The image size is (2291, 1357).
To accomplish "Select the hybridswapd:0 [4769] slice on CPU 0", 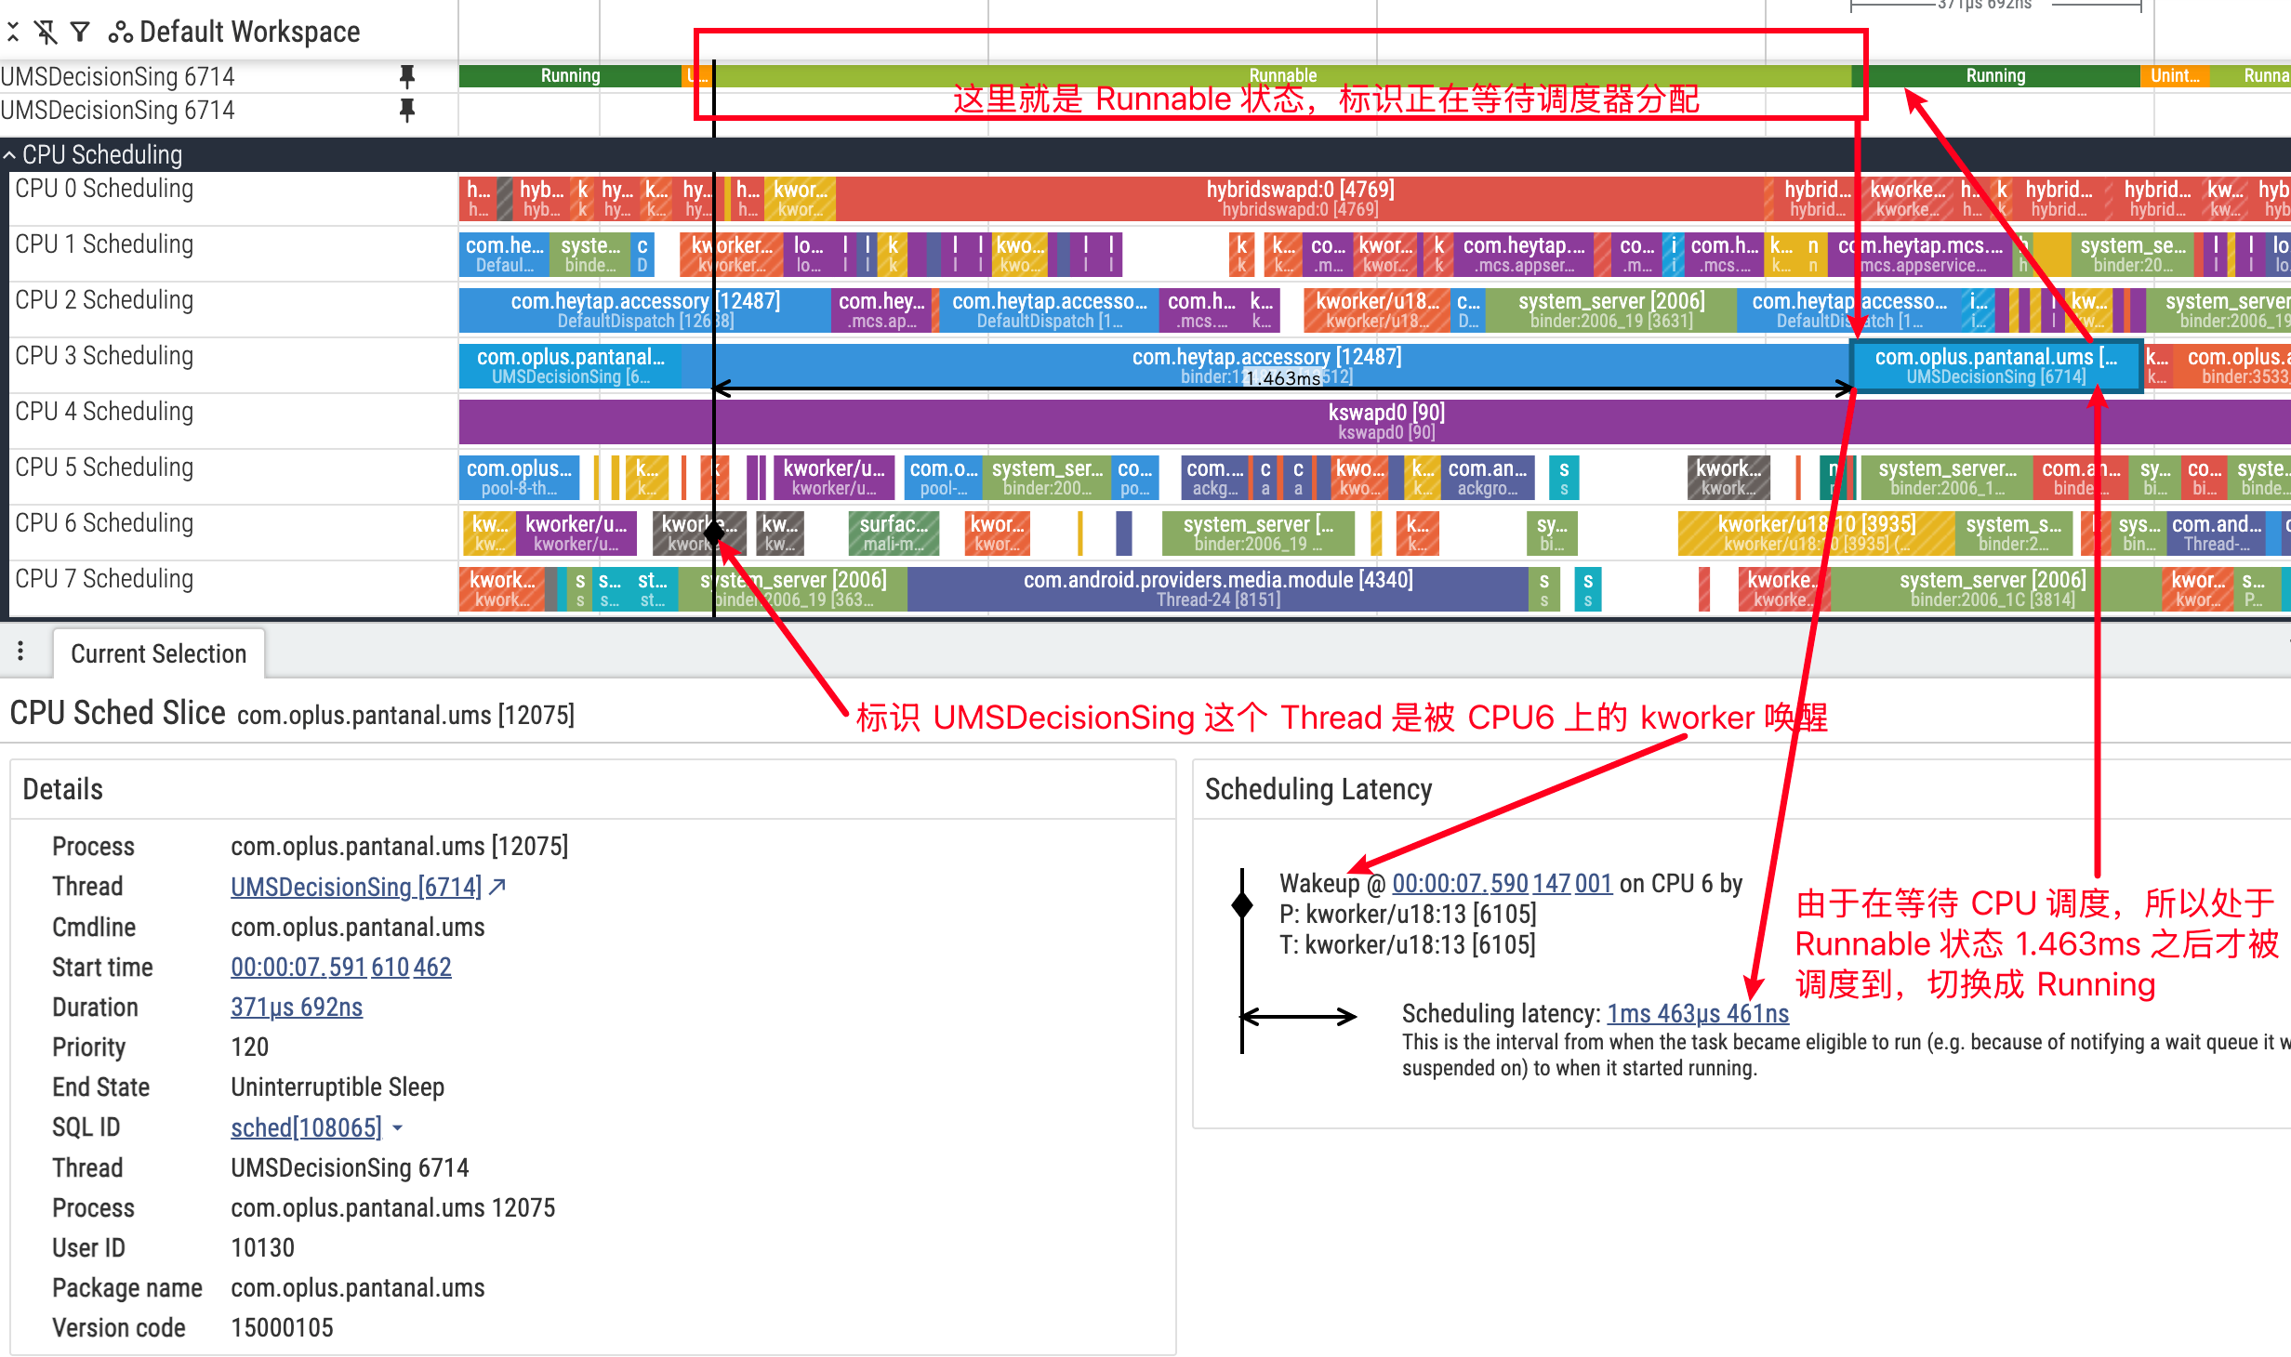I will coord(1299,199).
